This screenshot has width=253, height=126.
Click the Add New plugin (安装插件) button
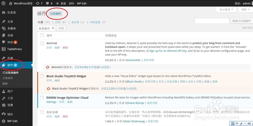tap(55, 14)
